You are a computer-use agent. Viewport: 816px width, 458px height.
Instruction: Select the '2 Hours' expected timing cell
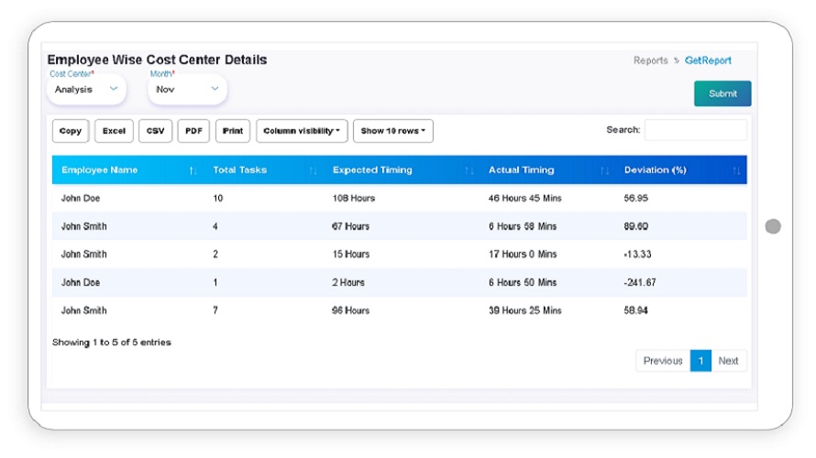348,282
